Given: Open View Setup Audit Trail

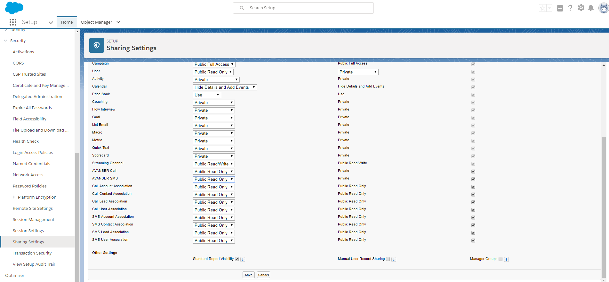Looking at the screenshot, I should click(34, 264).
